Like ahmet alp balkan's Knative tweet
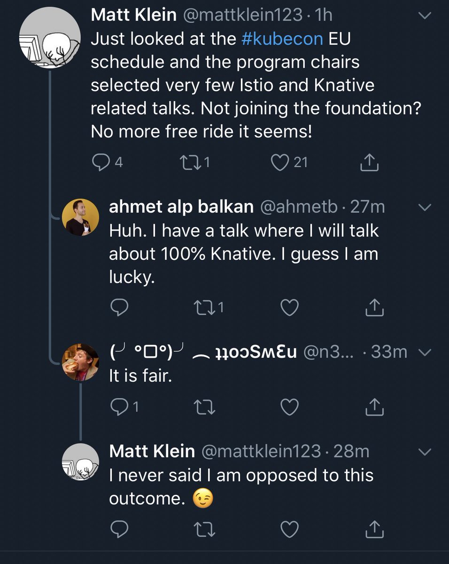Viewport: 449px width, 564px height. point(289,308)
